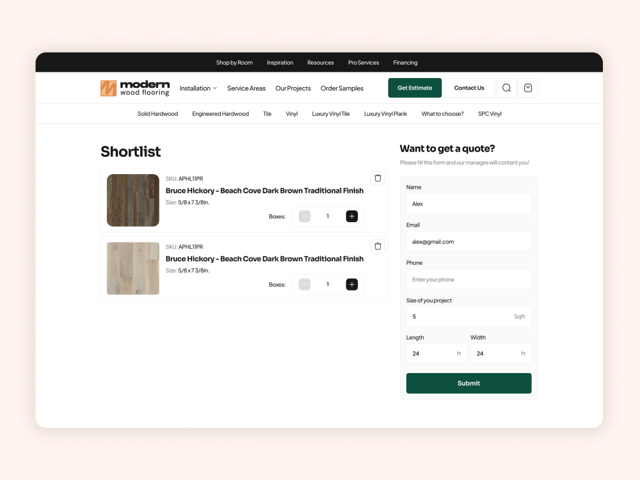Increase boxes for second shortlist item
This screenshot has height=480, width=640.
tap(352, 285)
